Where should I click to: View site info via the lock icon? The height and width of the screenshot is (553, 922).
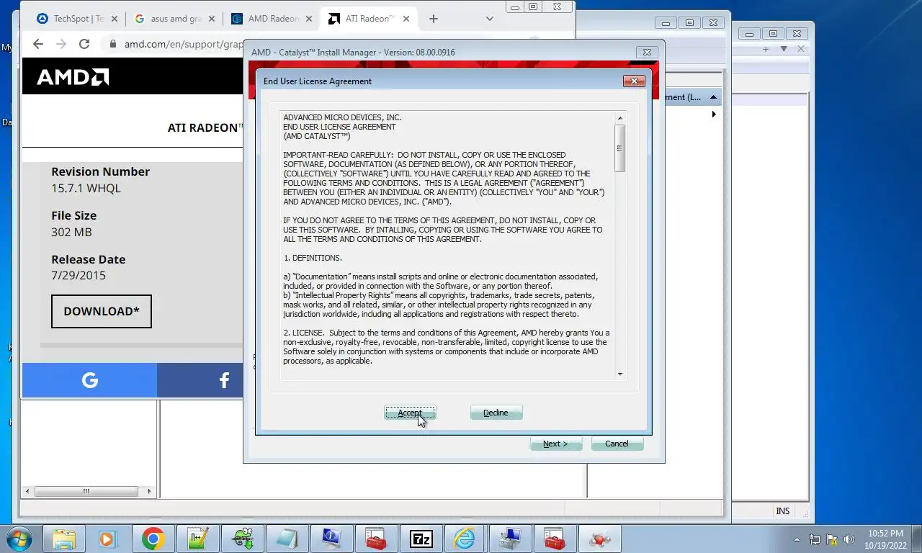tap(113, 44)
